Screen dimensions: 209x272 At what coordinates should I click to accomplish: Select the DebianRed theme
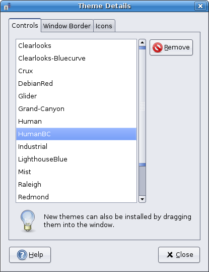(76, 84)
